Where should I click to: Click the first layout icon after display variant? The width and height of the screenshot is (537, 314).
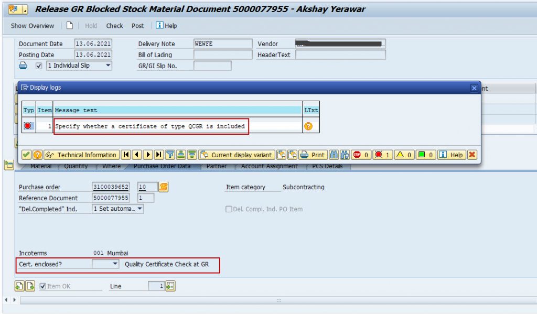(x=282, y=155)
